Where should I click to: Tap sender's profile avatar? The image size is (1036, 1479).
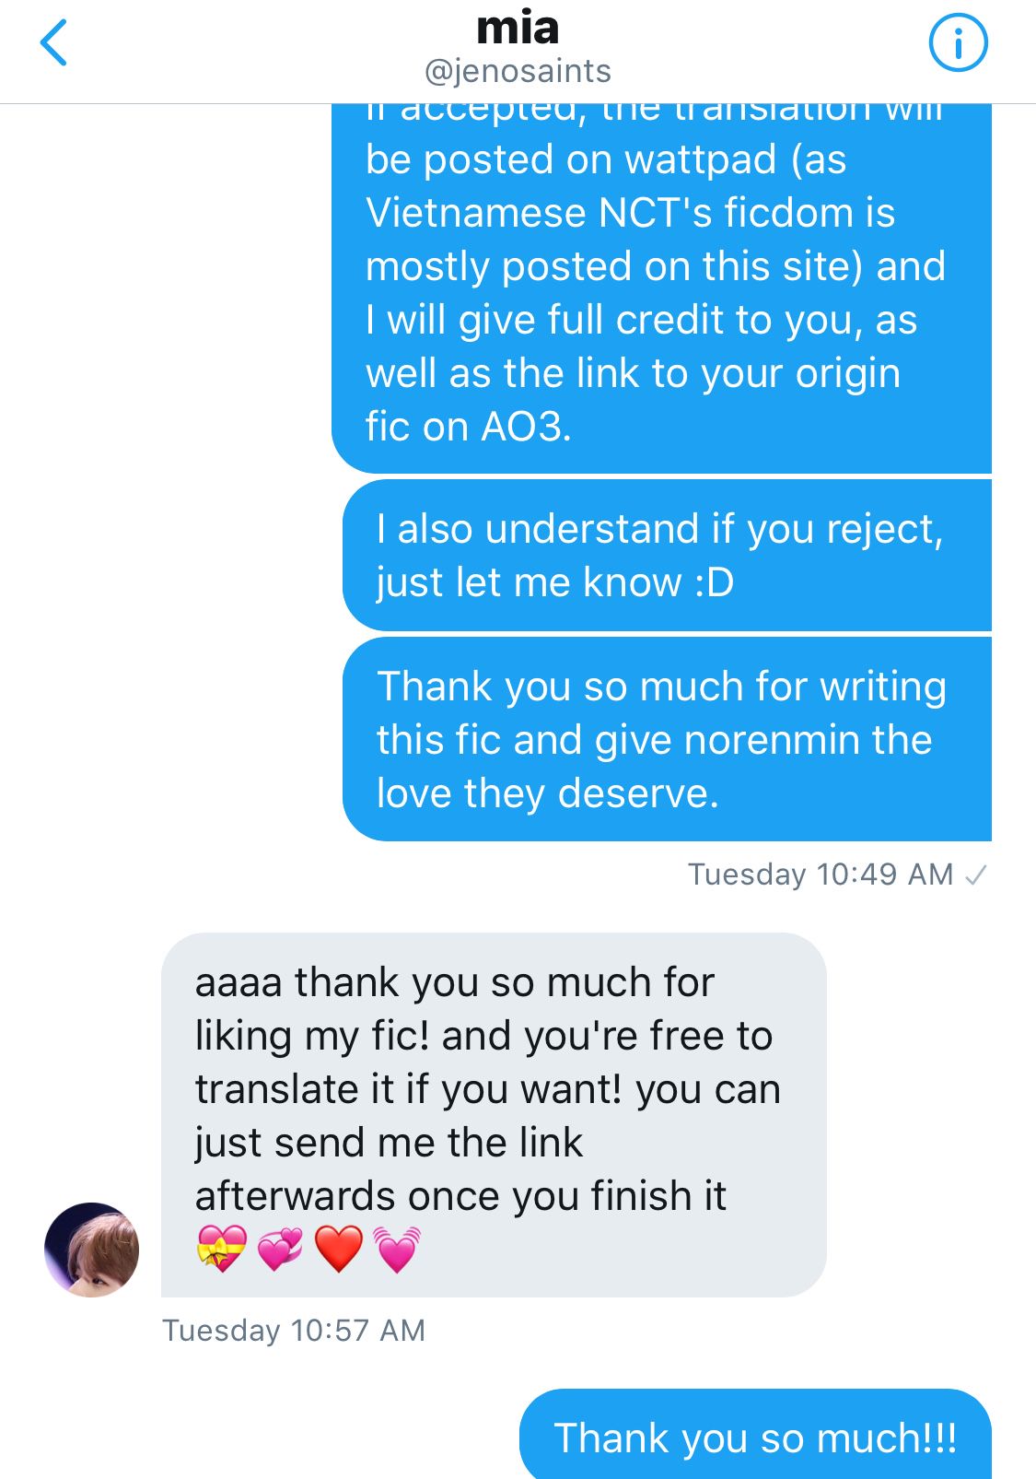pos(91,1250)
